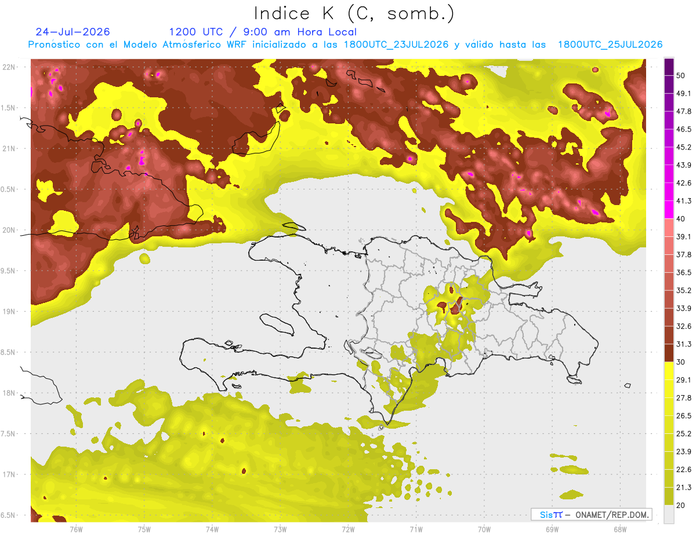This screenshot has height=537, width=696.
Task: Click the dark purple swatch at the colorbar top
Action: (669, 67)
